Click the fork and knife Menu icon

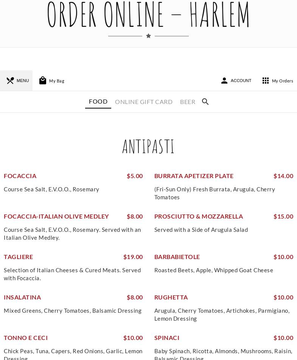click(10, 81)
